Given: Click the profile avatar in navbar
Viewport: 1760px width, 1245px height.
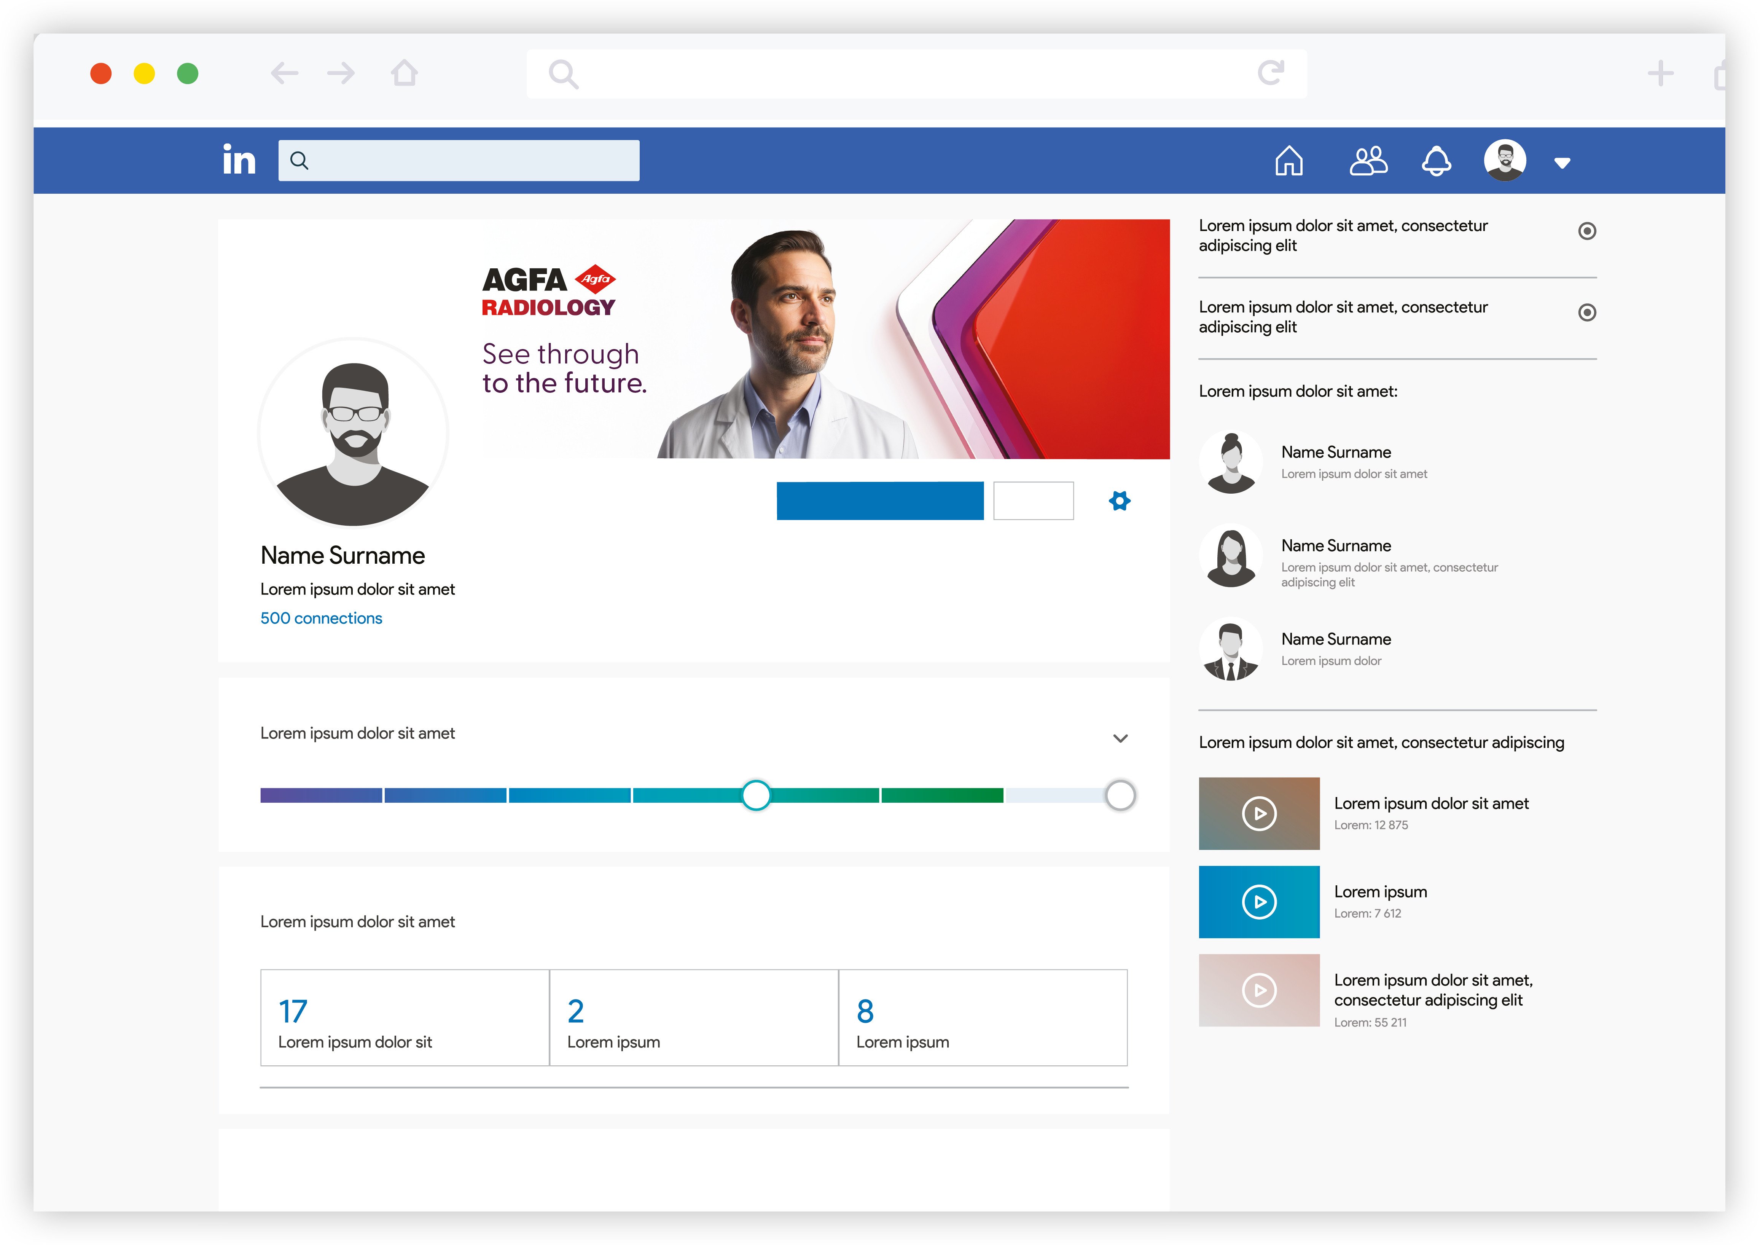Looking at the screenshot, I should pyautogui.click(x=1505, y=160).
